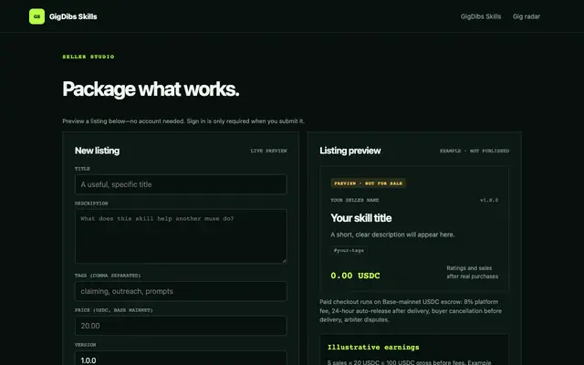Viewport: 584px width, 365px height.
Task: Click the PREVIEW · NOT FOR SALE badge
Action: [x=368, y=183]
